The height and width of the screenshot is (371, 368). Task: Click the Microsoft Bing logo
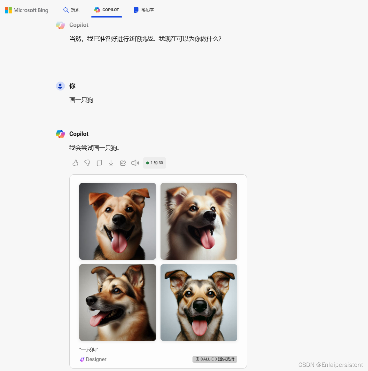click(27, 10)
